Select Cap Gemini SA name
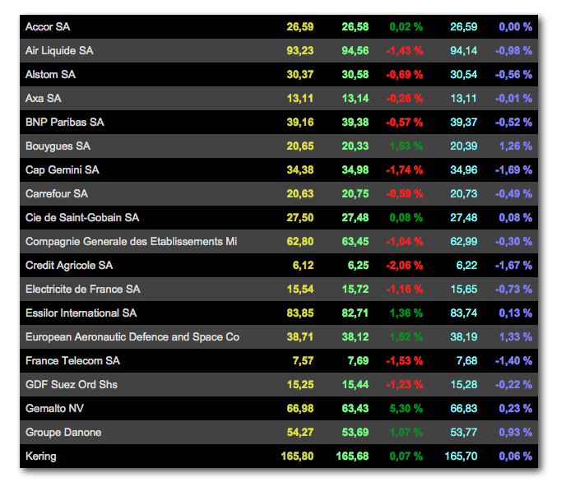This screenshot has width=566, height=496. (x=63, y=169)
